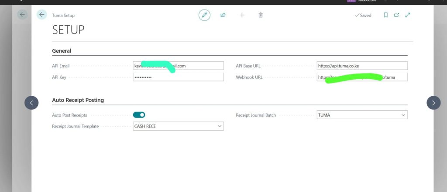Screen dimensions: 447x192
Task: Click the plus icon to create new record
Action: tap(242, 15)
